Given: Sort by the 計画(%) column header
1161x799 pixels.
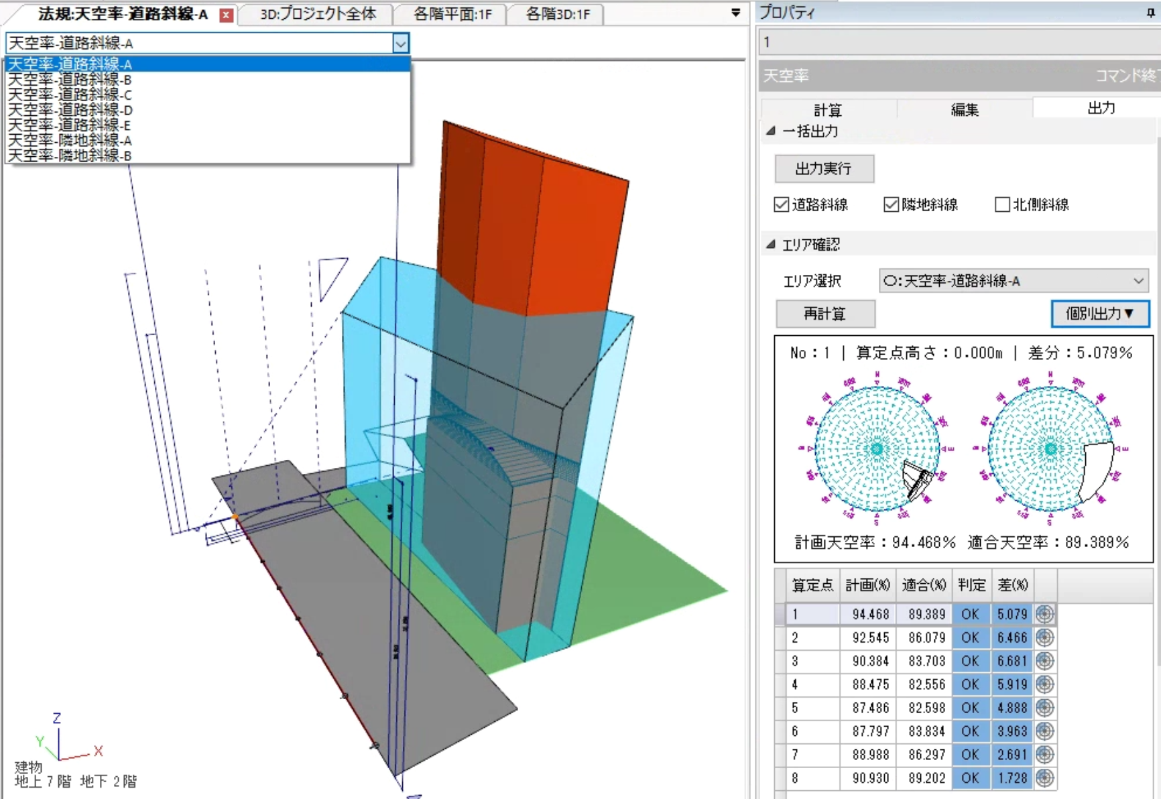Looking at the screenshot, I should coord(868,585).
